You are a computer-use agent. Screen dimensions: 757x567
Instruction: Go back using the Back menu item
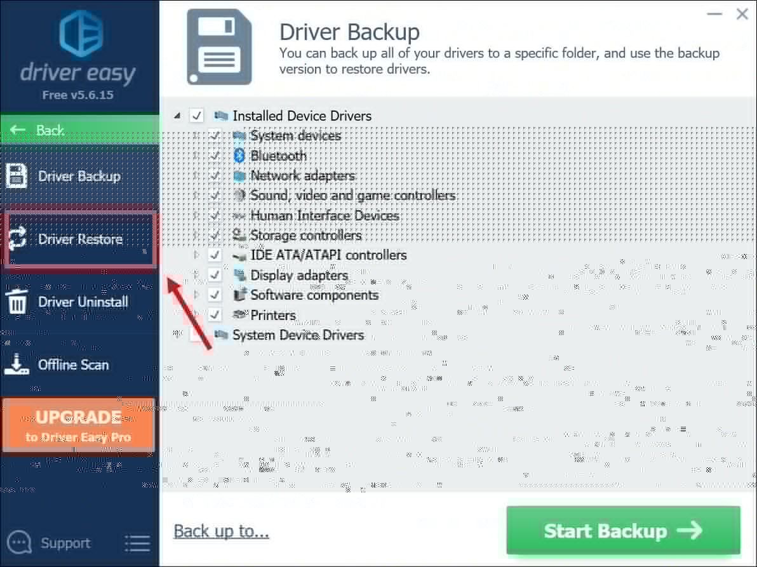click(79, 130)
